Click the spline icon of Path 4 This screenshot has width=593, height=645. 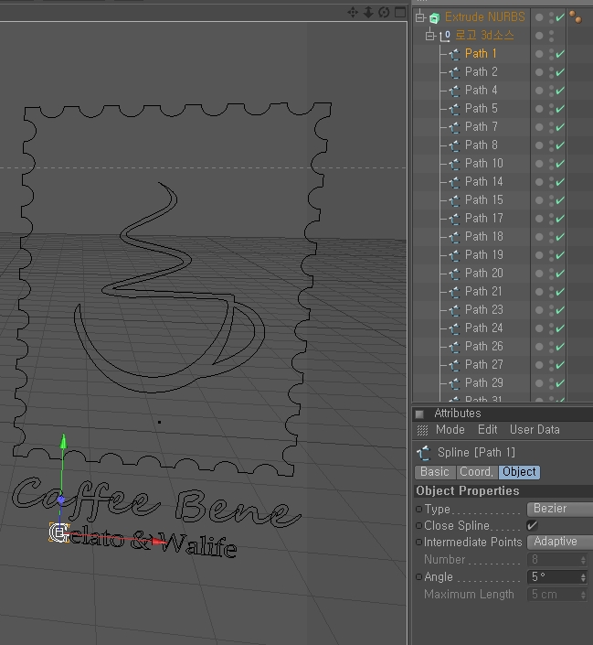(454, 91)
